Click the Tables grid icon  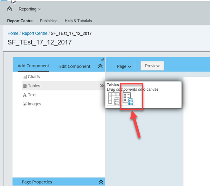25,86
